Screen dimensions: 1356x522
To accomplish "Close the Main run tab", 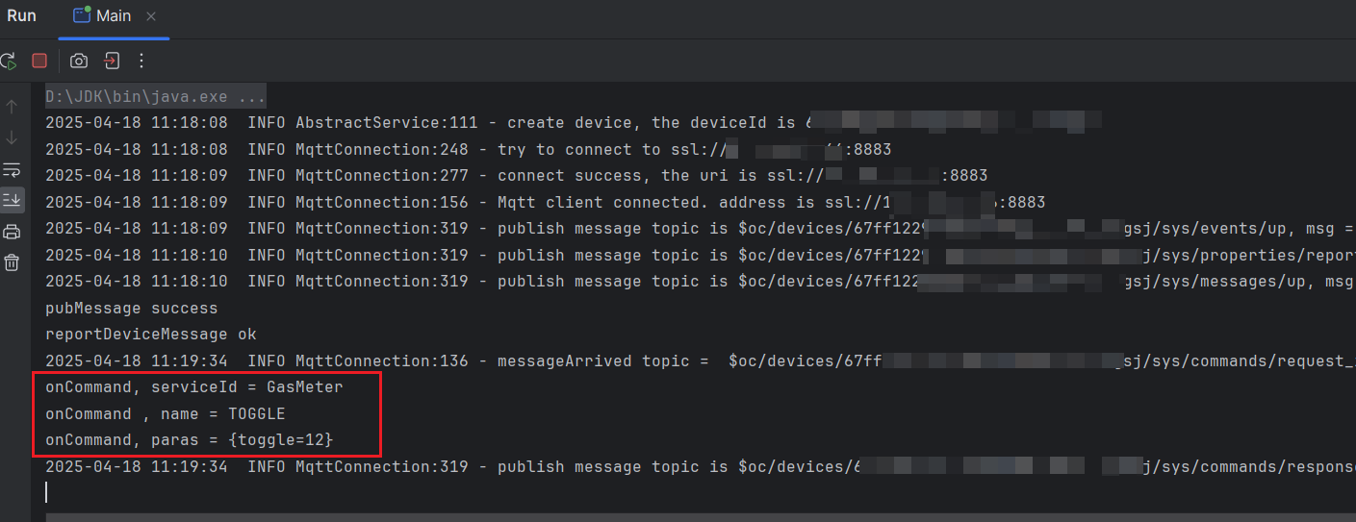I will 151,16.
